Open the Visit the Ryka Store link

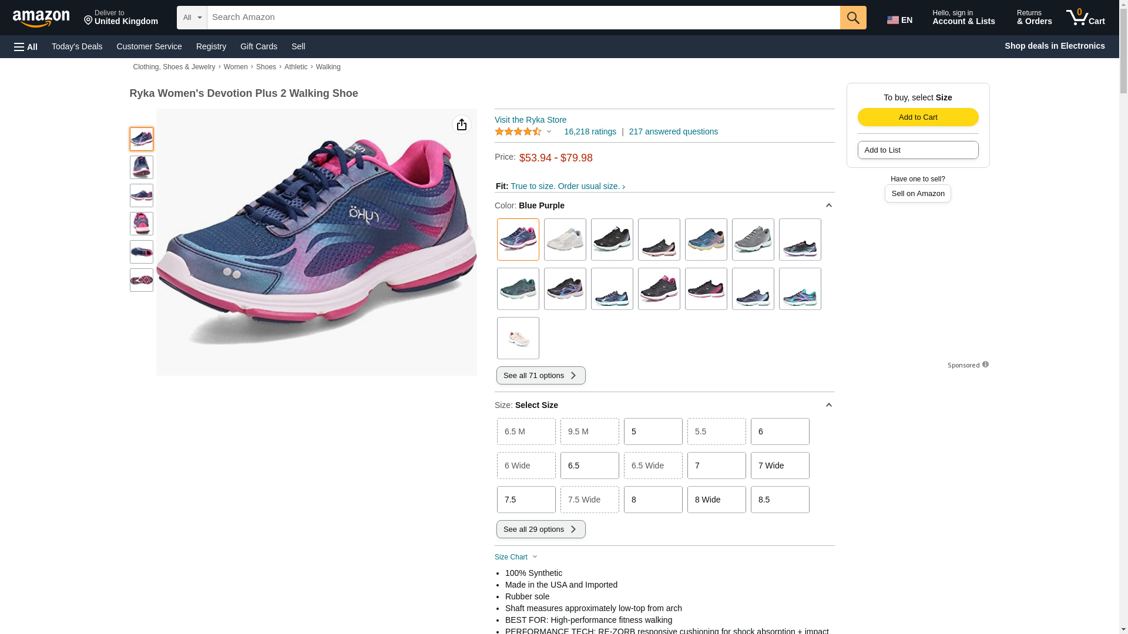531,120
